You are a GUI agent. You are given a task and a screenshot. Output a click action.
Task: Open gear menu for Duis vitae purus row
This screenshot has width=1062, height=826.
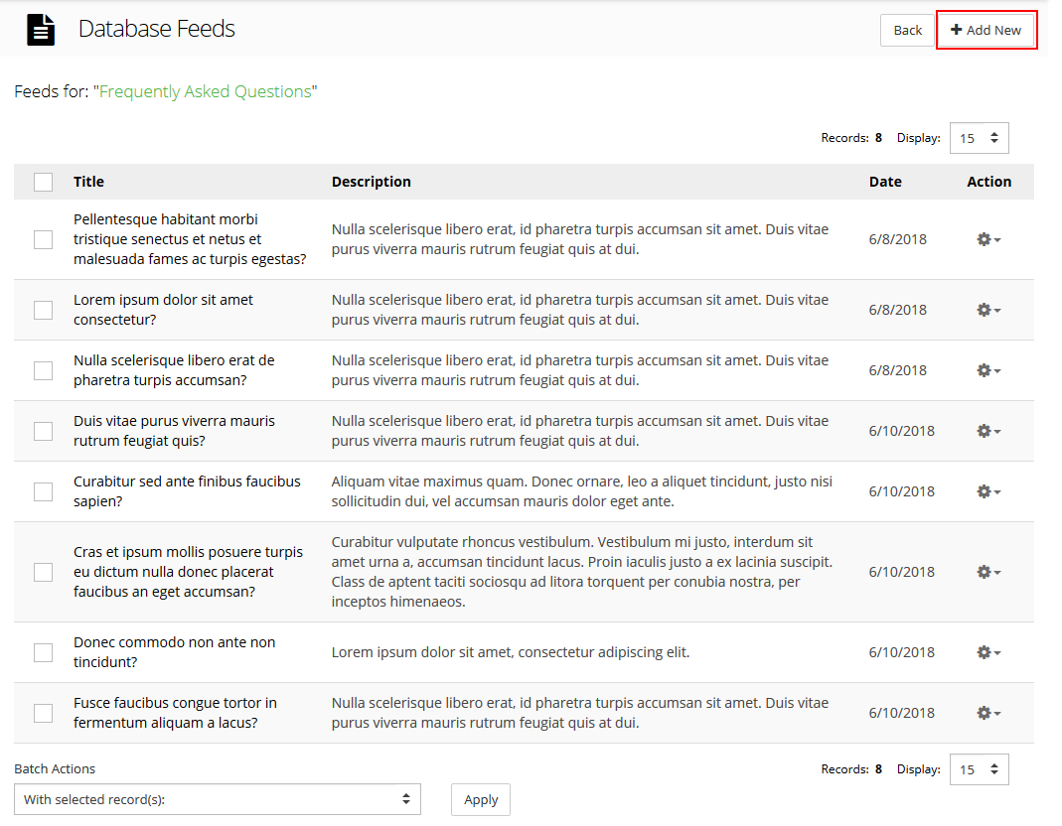pos(987,431)
